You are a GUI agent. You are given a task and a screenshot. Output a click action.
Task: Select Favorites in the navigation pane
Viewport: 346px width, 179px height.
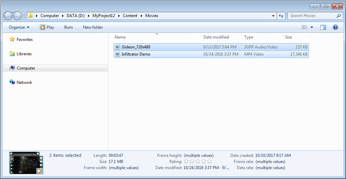pos(24,40)
